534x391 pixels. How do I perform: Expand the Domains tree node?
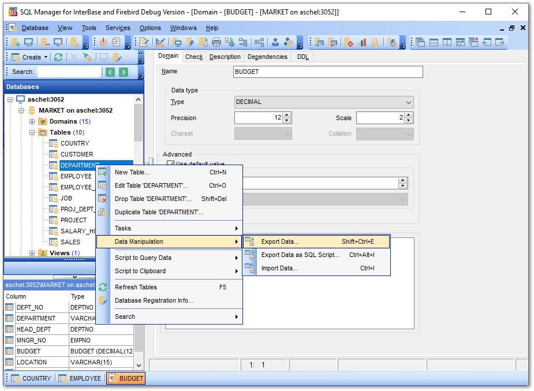(32, 121)
